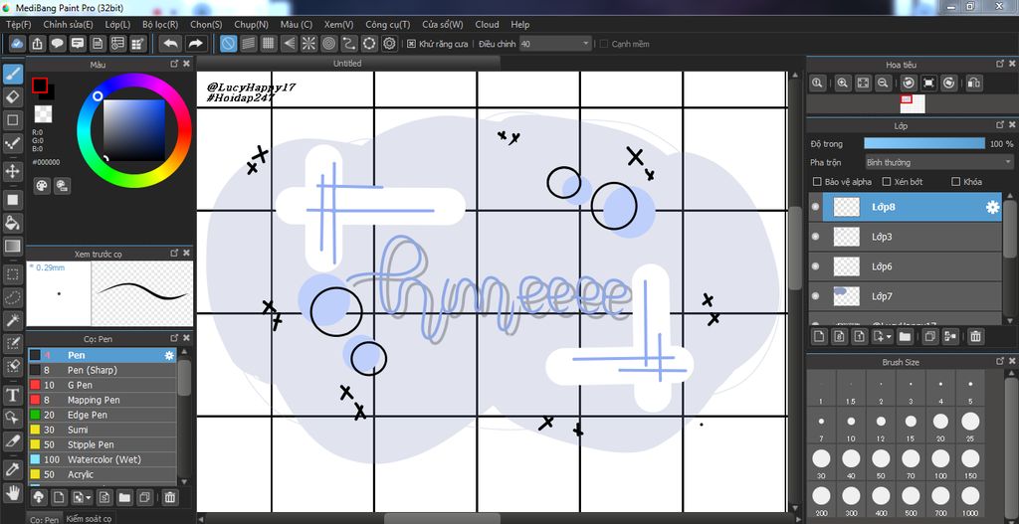Open Lớp8 layer settings gear

pos(992,207)
